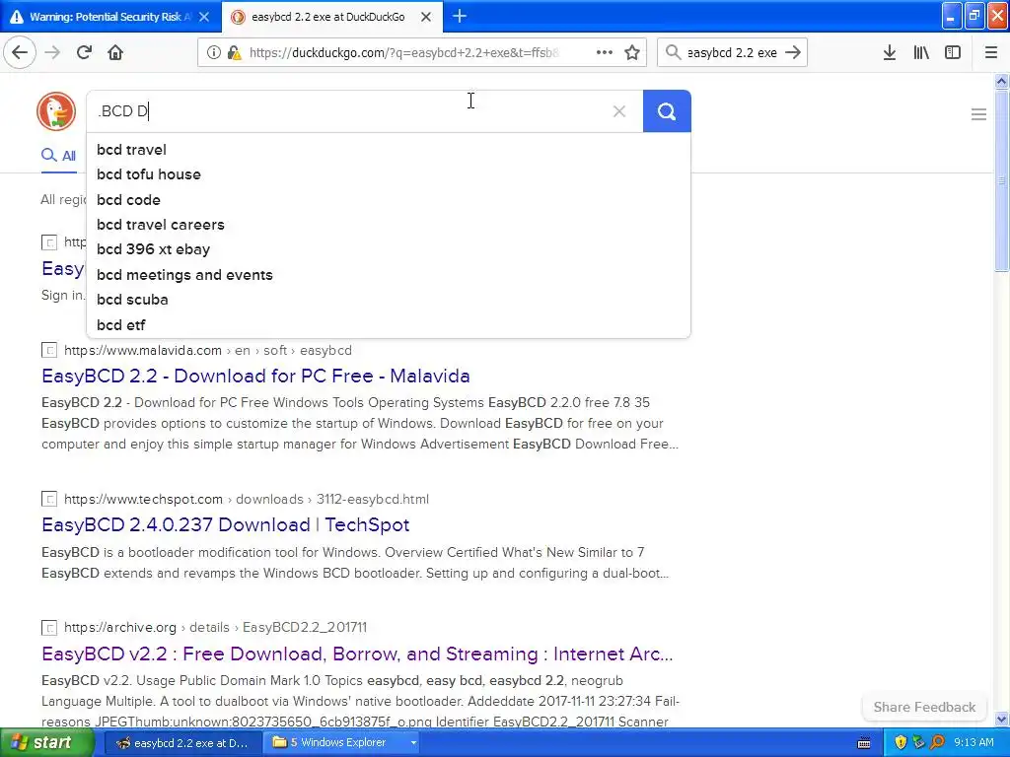The width and height of the screenshot is (1010, 757).
Task: Run DuckDuckGo search with blue magnifier button
Action: click(667, 111)
